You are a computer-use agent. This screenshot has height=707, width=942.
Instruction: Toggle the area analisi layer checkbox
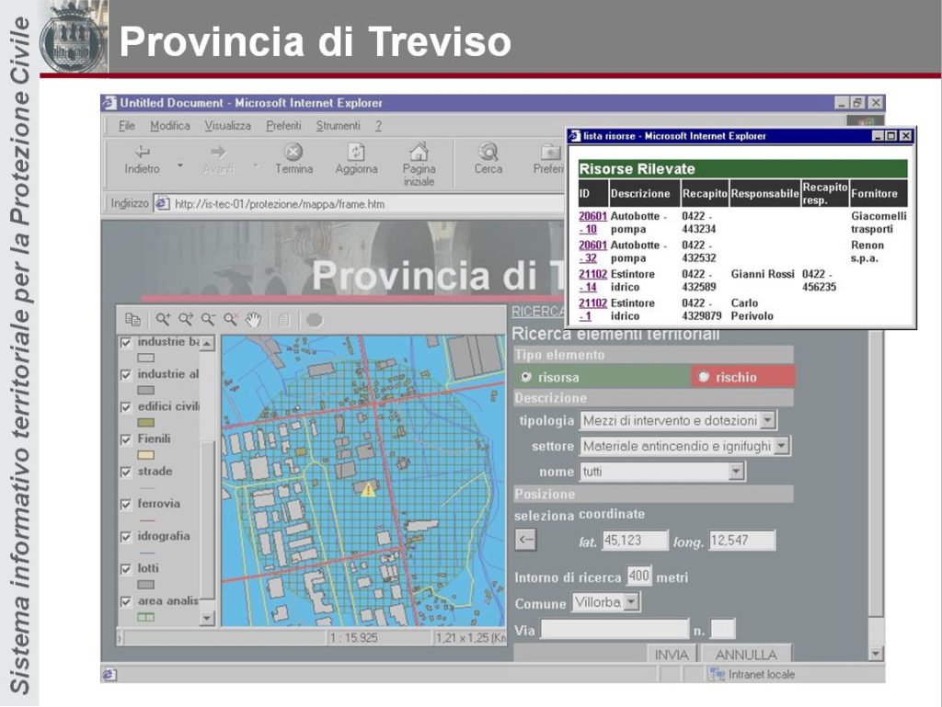[x=125, y=602]
